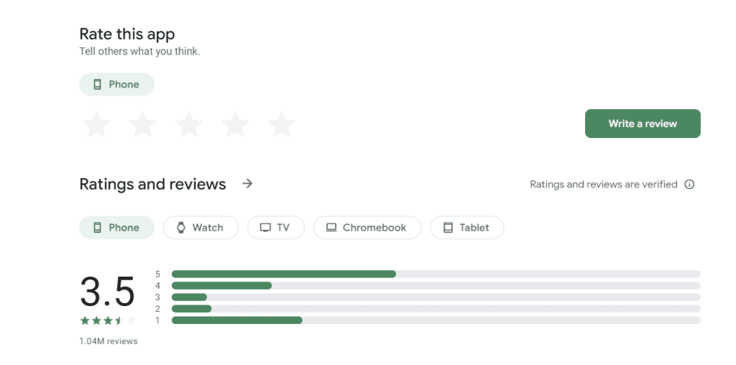Screen dimensions: 736x365
Task: Click the 3.5 average rating score
Action: coord(108,292)
